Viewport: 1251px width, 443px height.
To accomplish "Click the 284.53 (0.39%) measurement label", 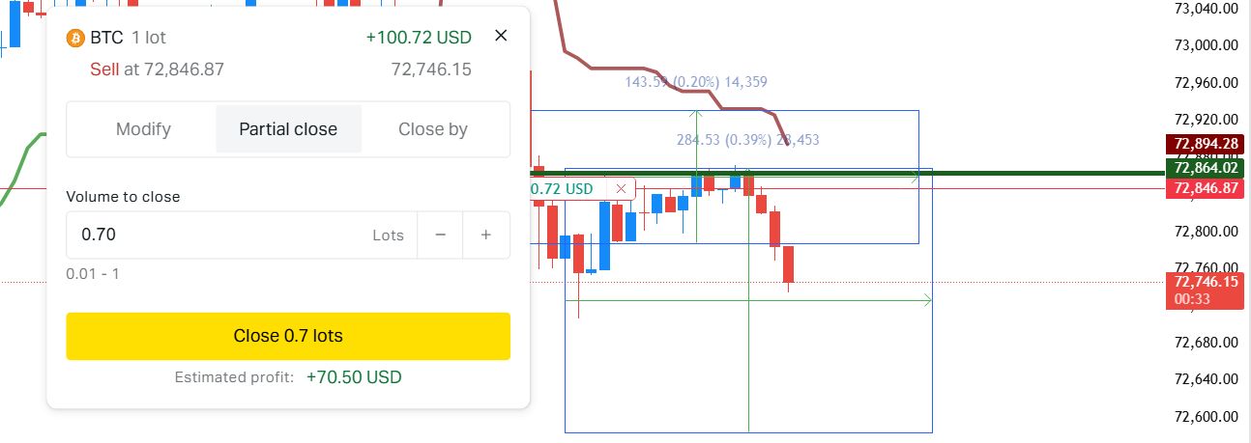I will point(747,140).
